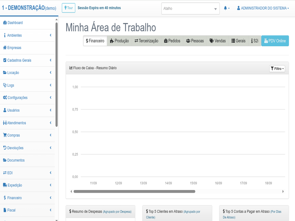Open the Filtro dropdown
Screen dimensions: 295x221
pos(277,69)
